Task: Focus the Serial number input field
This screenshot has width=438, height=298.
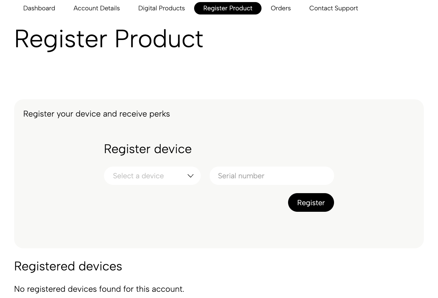Action: tap(272, 176)
